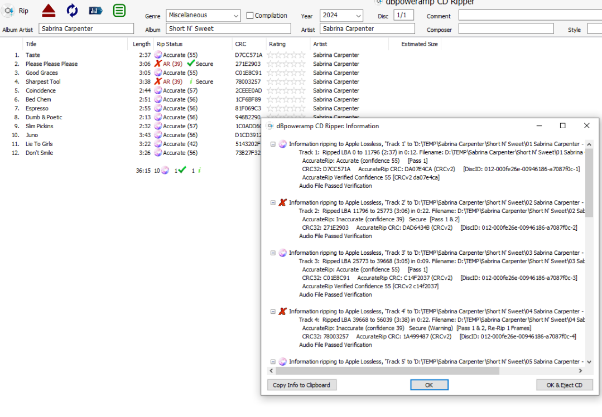Click disc icon beside Track 5 info entry
The image size is (602, 417).
point(282,362)
